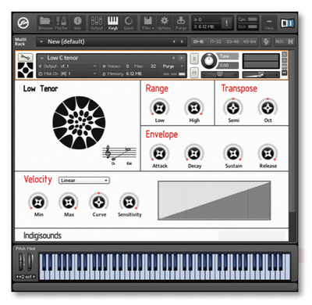The width and height of the screenshot is (312, 305).
Task: Click the Tune knob
Action: (x=209, y=61)
